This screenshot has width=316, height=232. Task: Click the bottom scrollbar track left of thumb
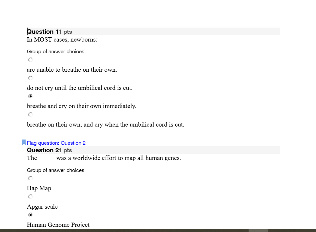(x=124, y=230)
